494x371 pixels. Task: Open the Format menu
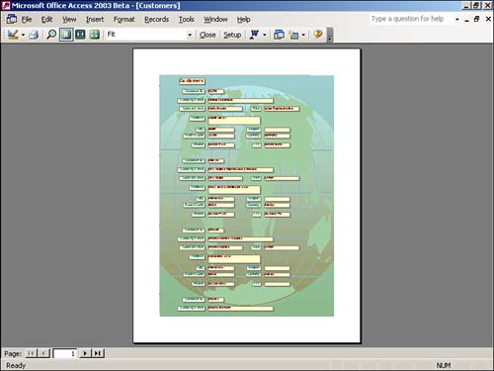pos(124,20)
